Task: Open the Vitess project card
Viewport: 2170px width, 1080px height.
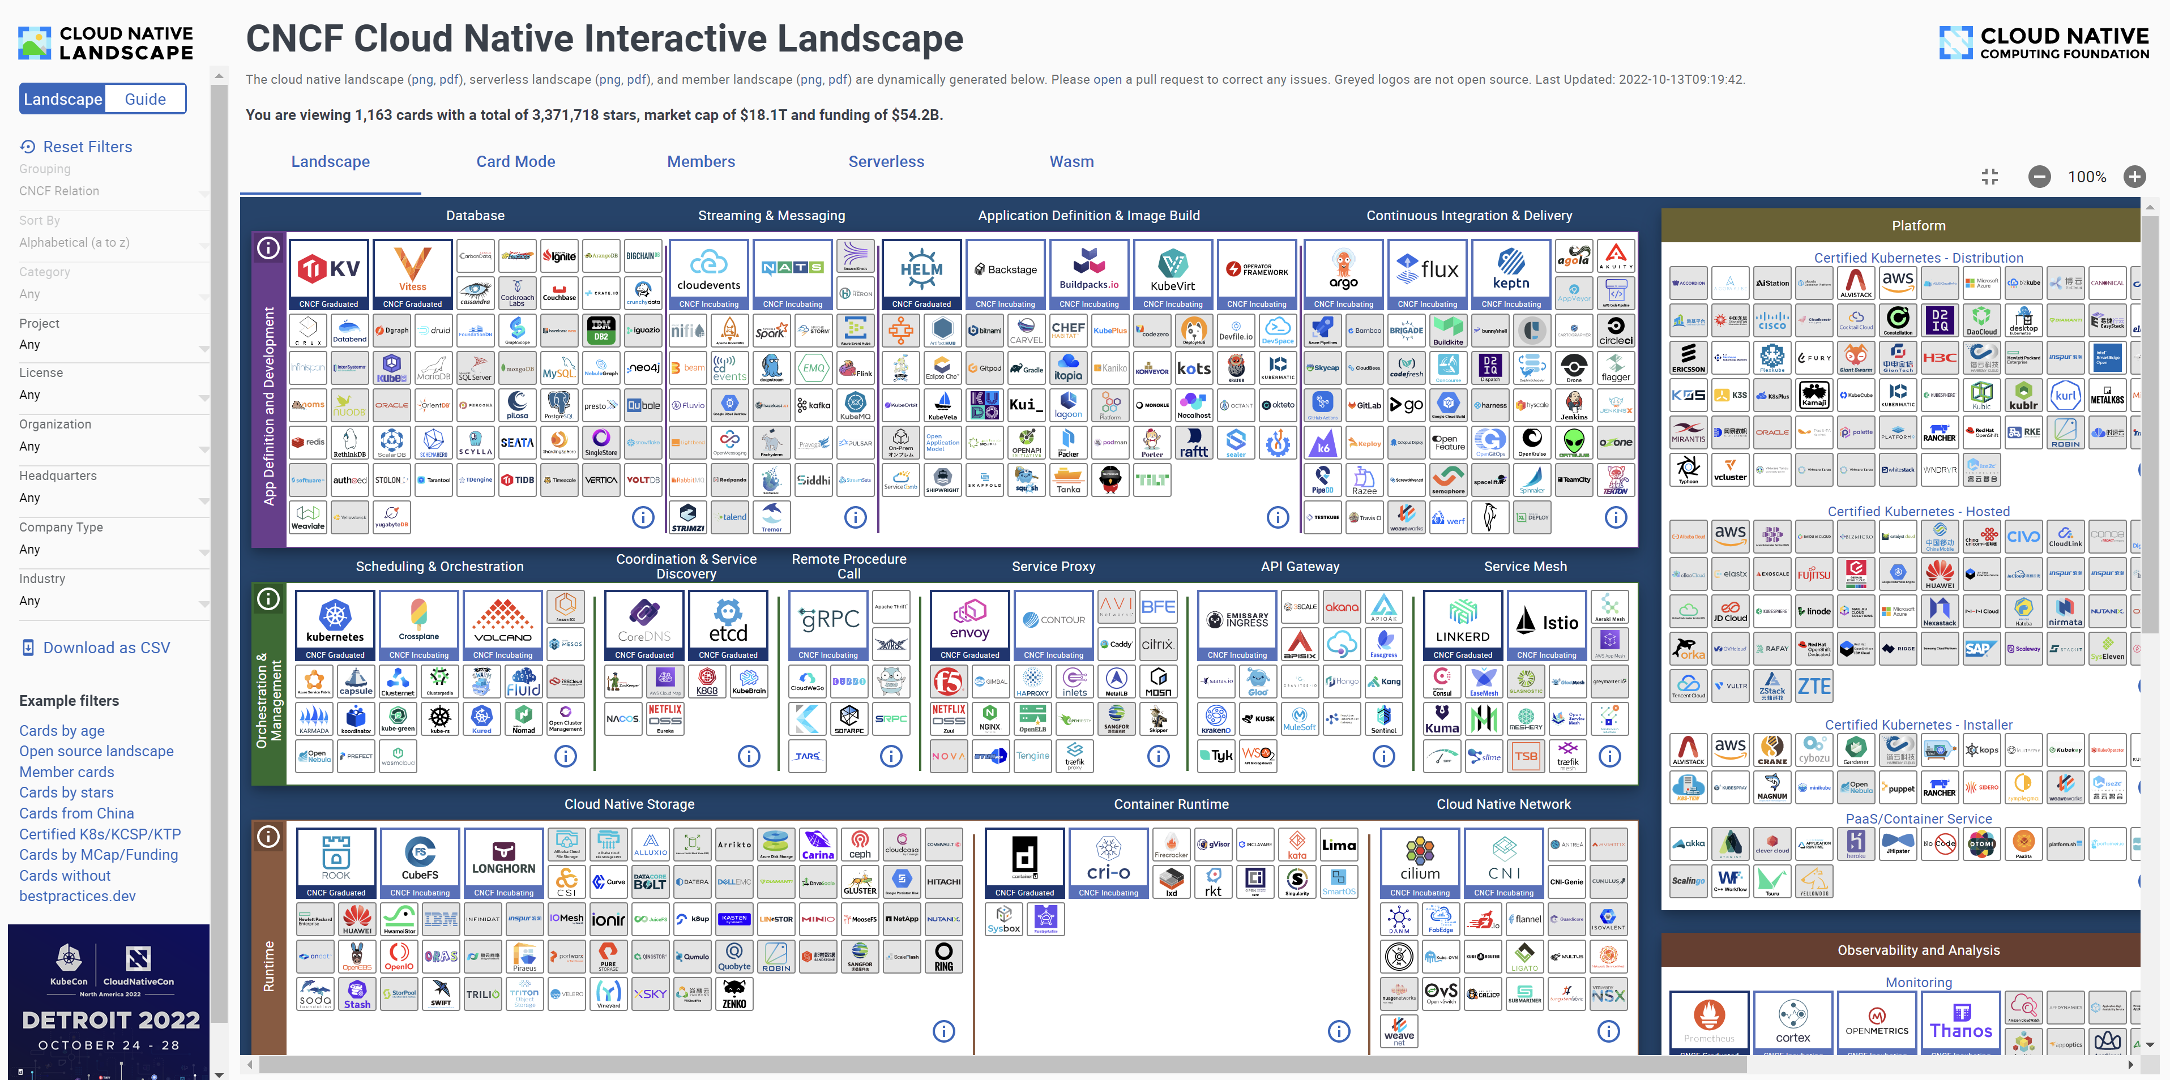Action: (x=413, y=275)
